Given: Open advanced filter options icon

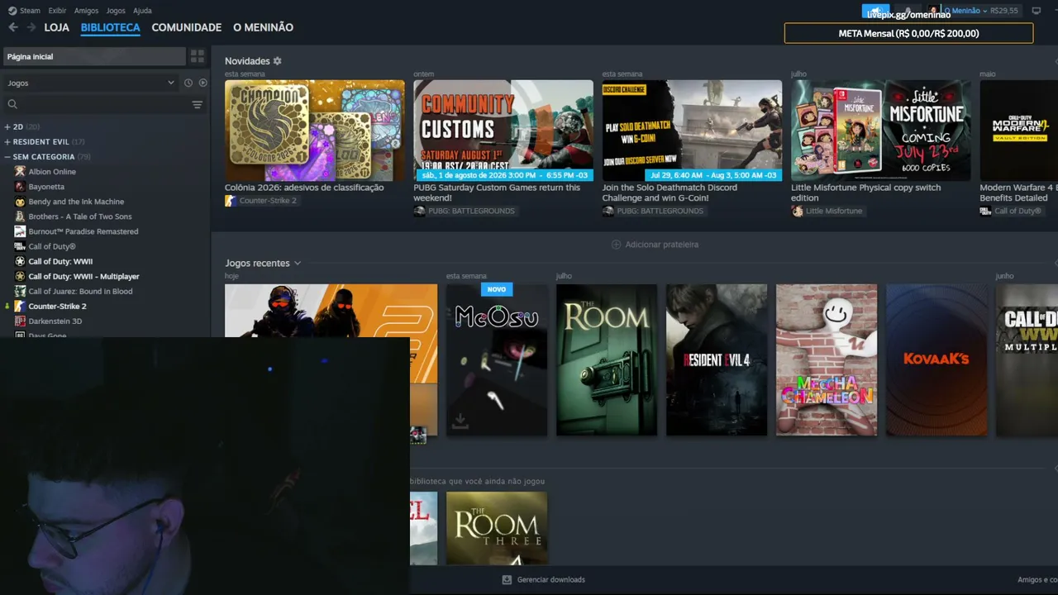Looking at the screenshot, I should pyautogui.click(x=197, y=104).
